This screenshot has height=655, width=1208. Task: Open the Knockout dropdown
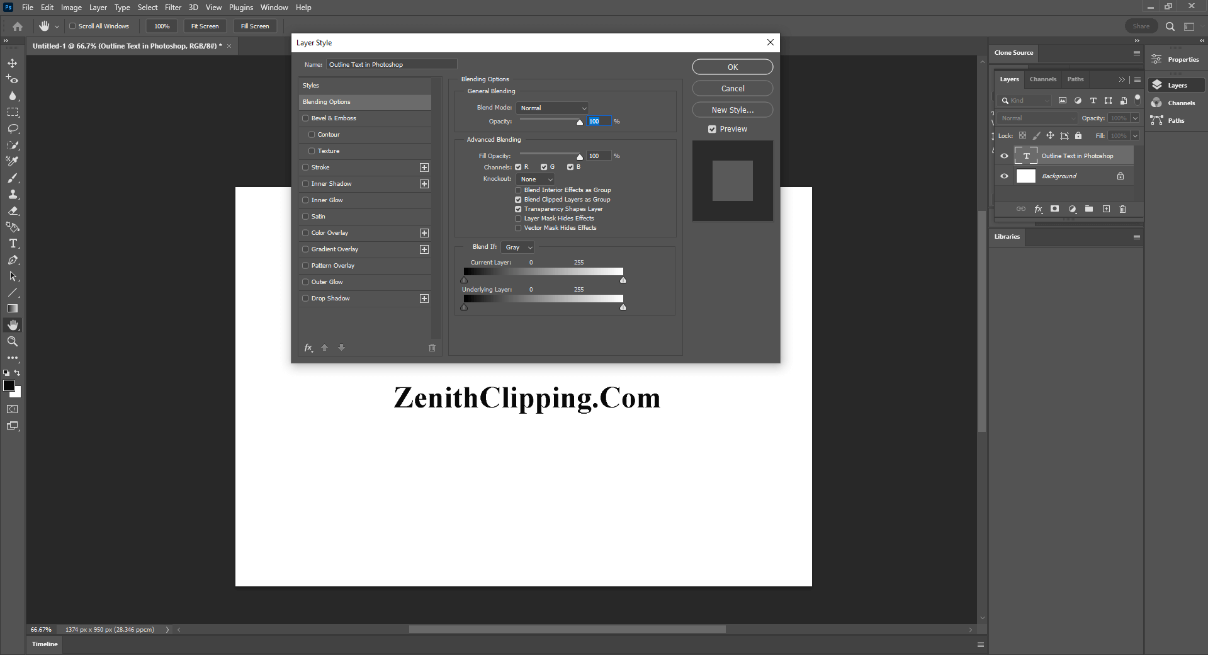[534, 179]
